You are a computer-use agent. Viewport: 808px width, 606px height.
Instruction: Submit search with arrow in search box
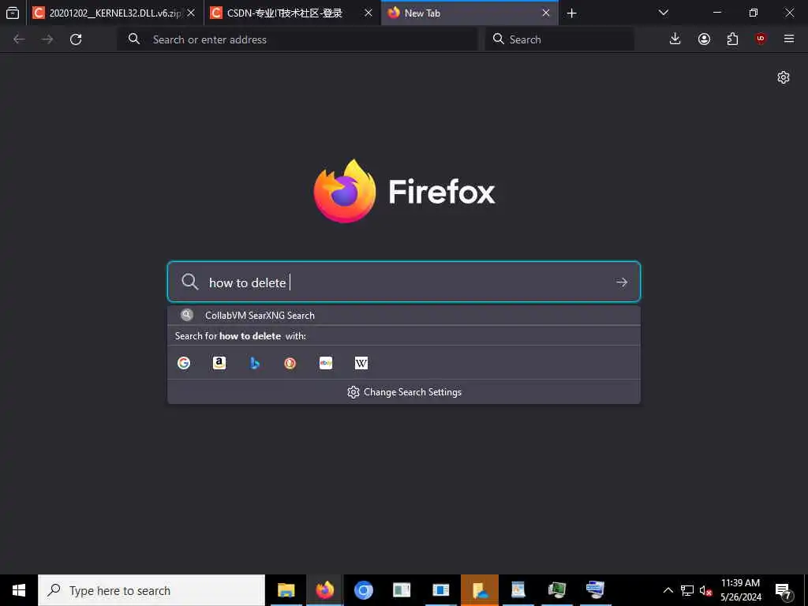(x=622, y=282)
